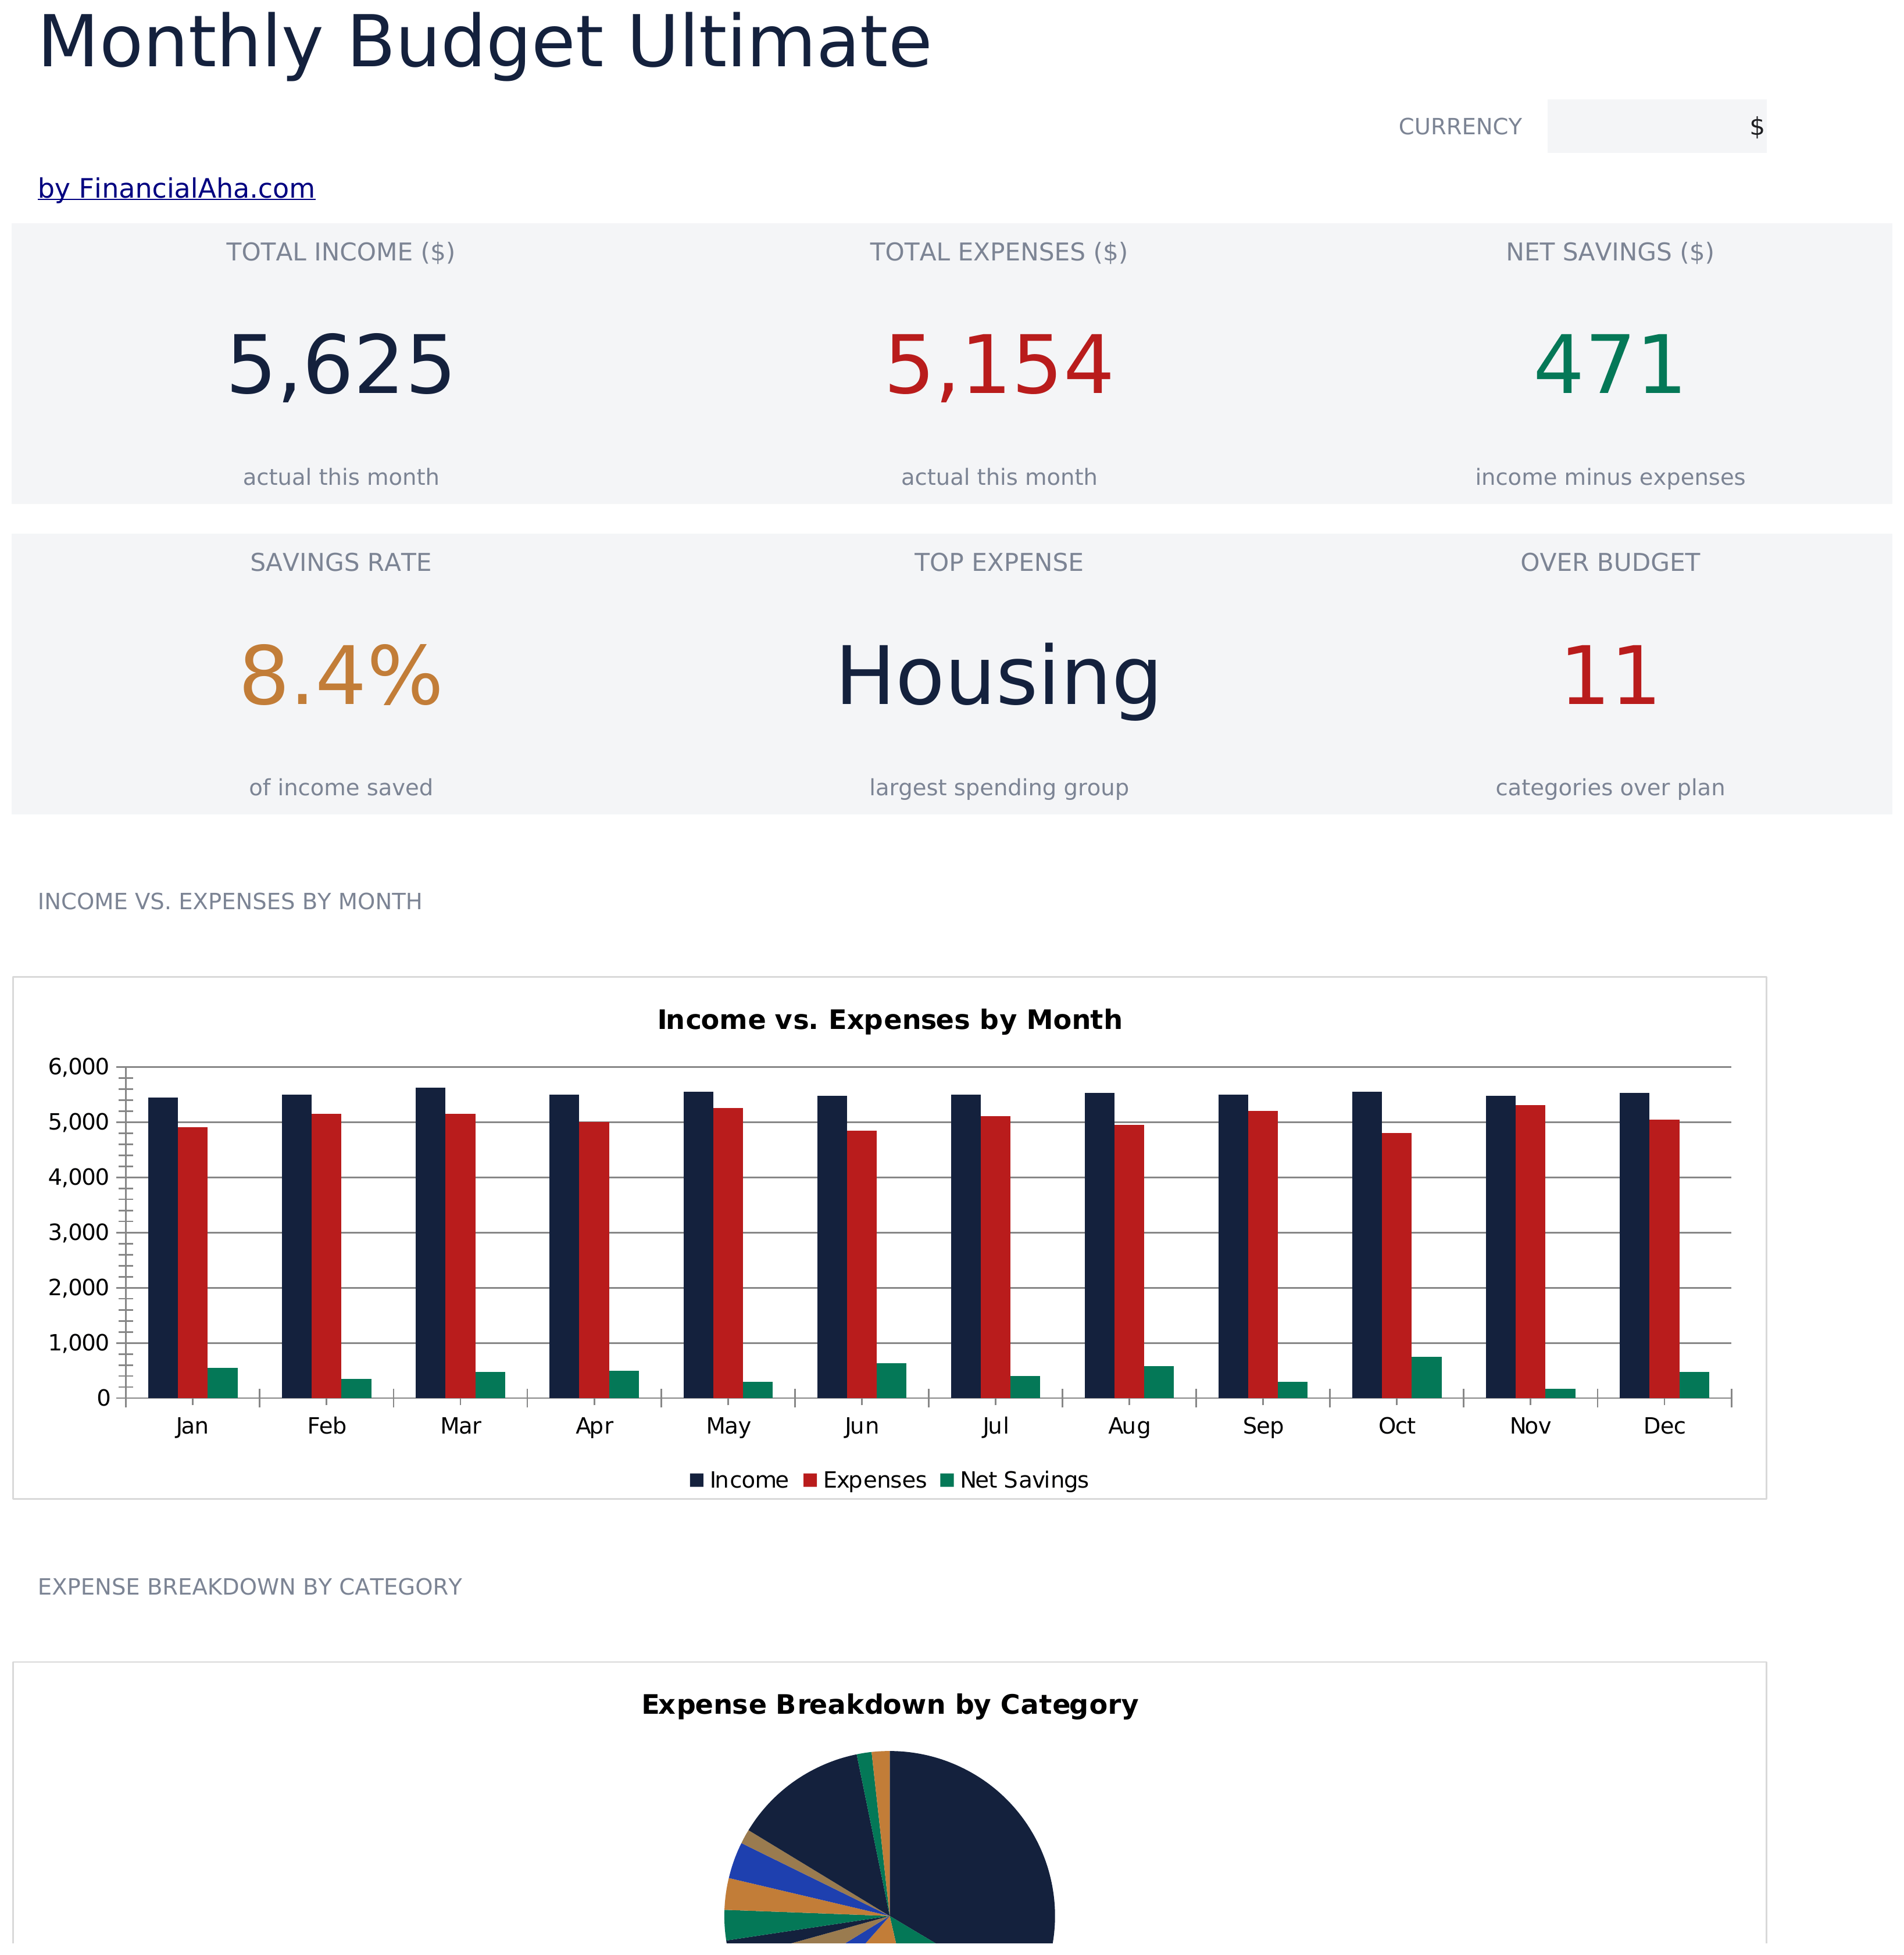Image resolution: width=1904 pixels, height=1955 pixels.
Task: Click the over budget count 11
Action: click(x=1609, y=676)
